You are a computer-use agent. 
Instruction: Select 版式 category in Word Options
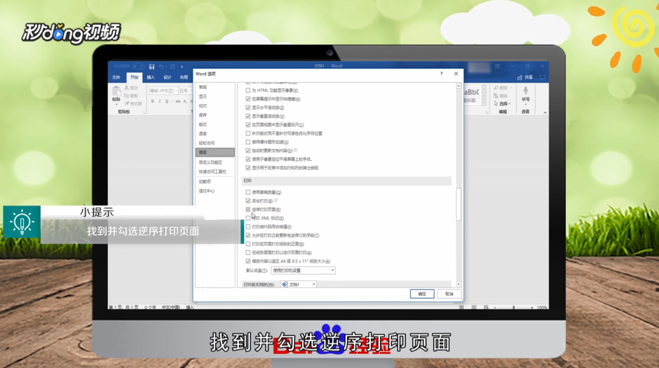(x=215, y=125)
